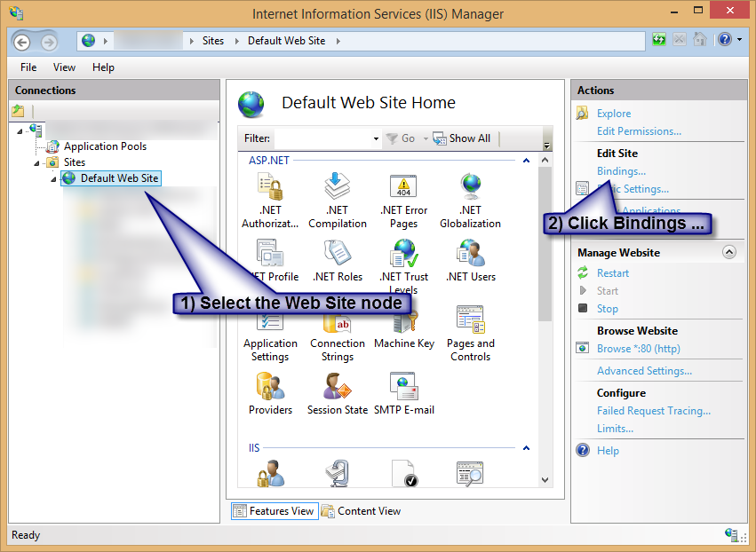Open the View menu
Screen dimensions: 756x552
[64, 67]
